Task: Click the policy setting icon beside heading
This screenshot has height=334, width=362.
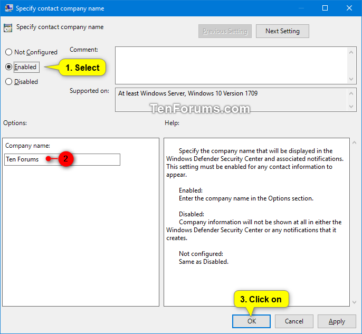Action: click(x=8, y=28)
